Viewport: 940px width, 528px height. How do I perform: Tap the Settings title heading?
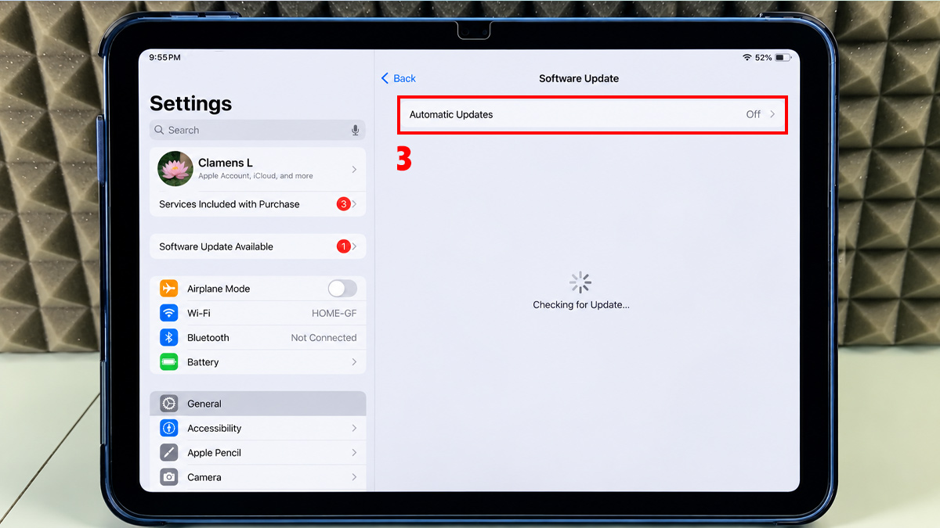190,103
